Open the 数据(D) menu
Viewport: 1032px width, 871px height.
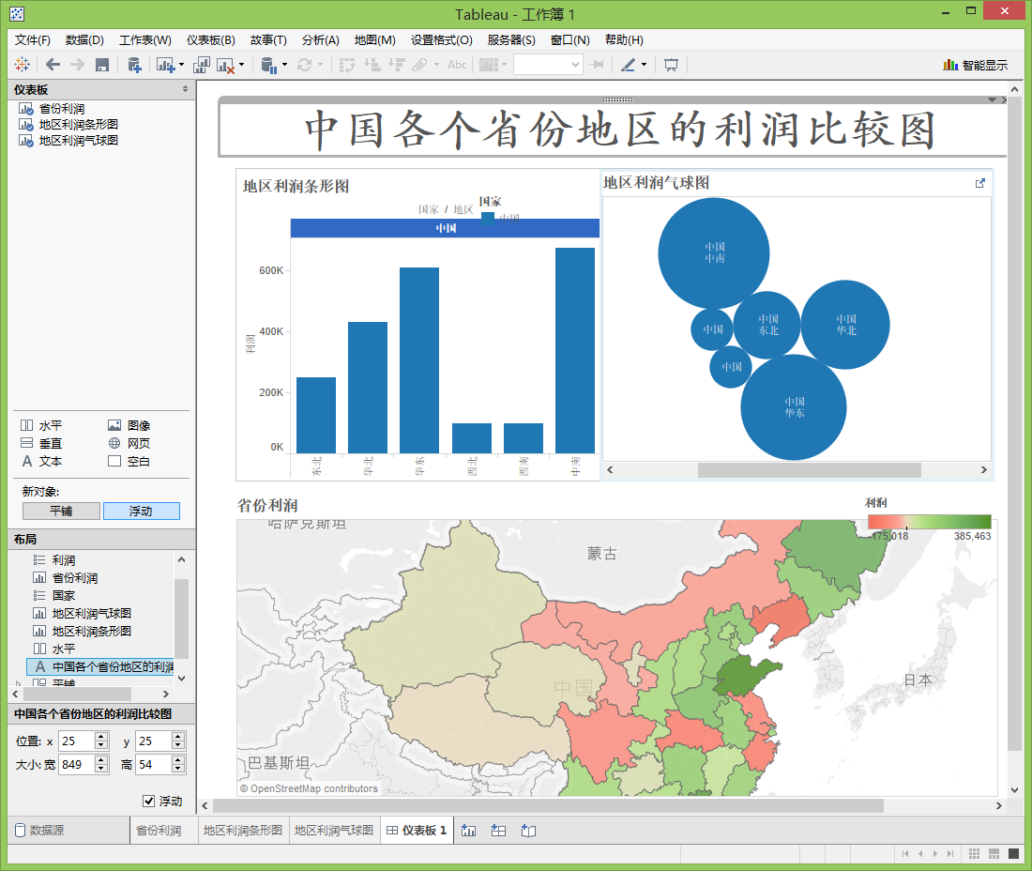84,40
